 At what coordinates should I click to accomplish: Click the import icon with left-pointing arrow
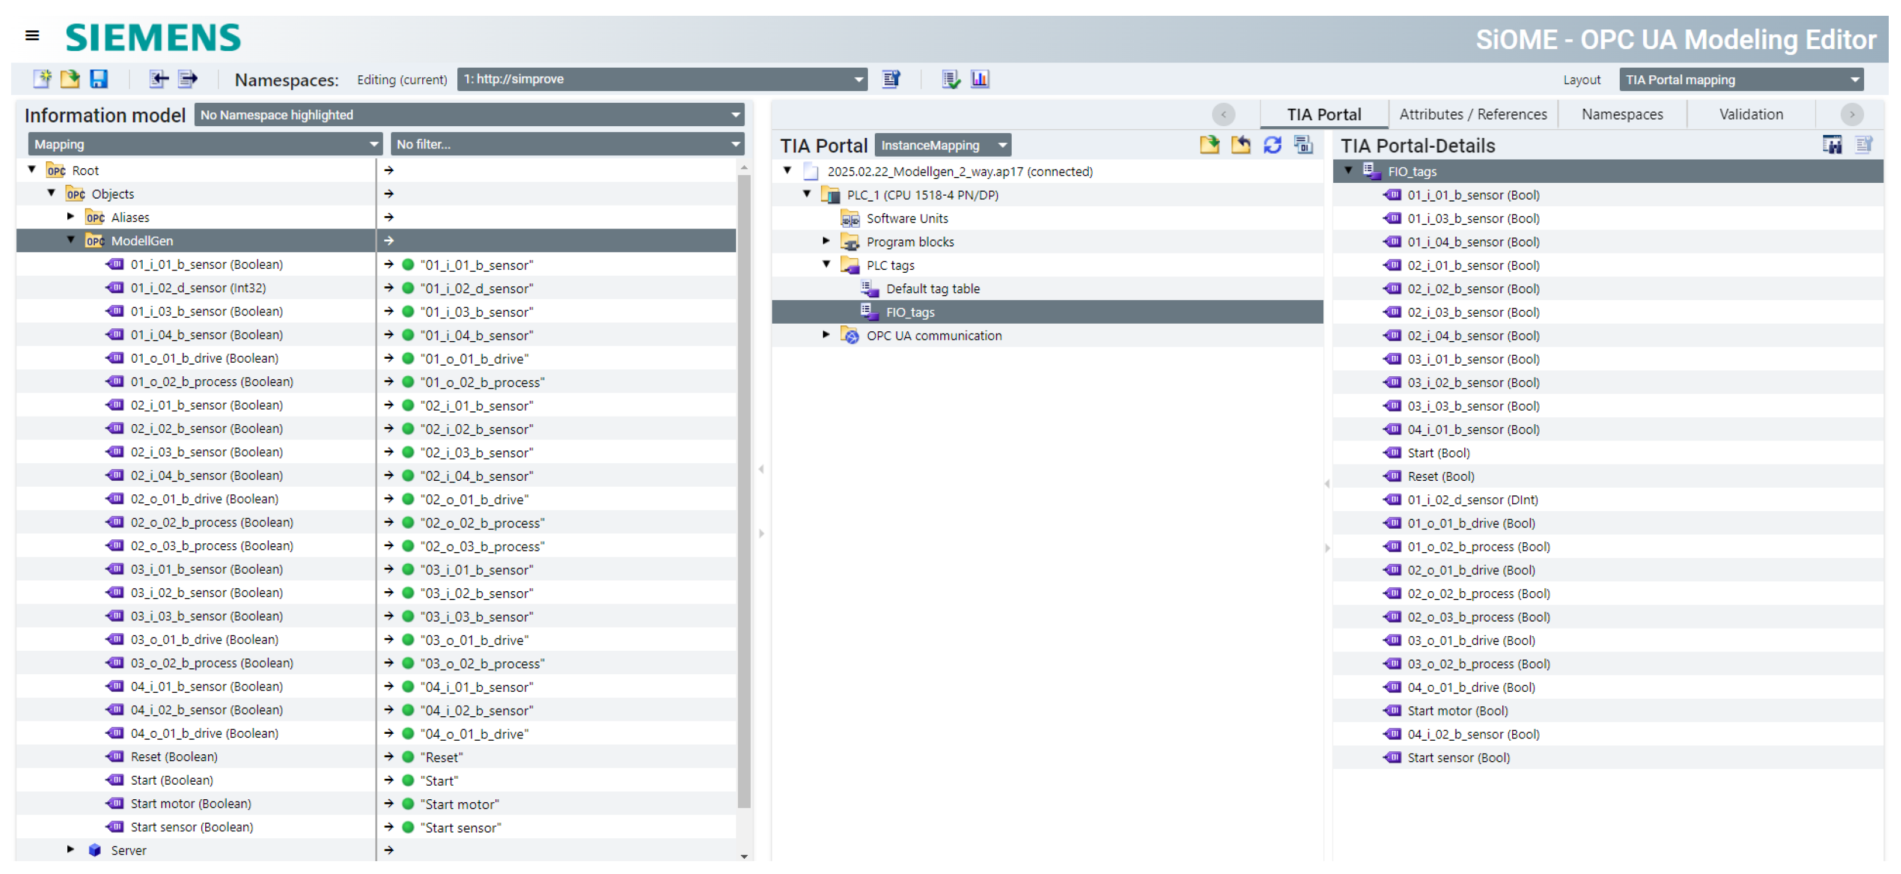(158, 79)
